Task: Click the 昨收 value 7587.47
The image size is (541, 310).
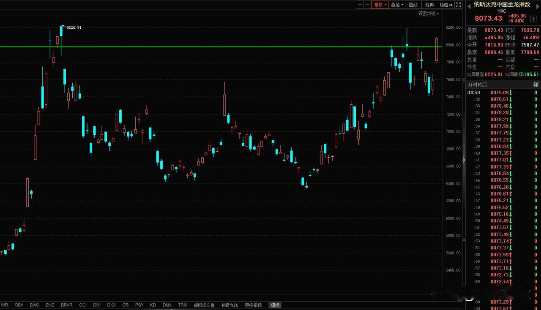Action: click(x=530, y=45)
